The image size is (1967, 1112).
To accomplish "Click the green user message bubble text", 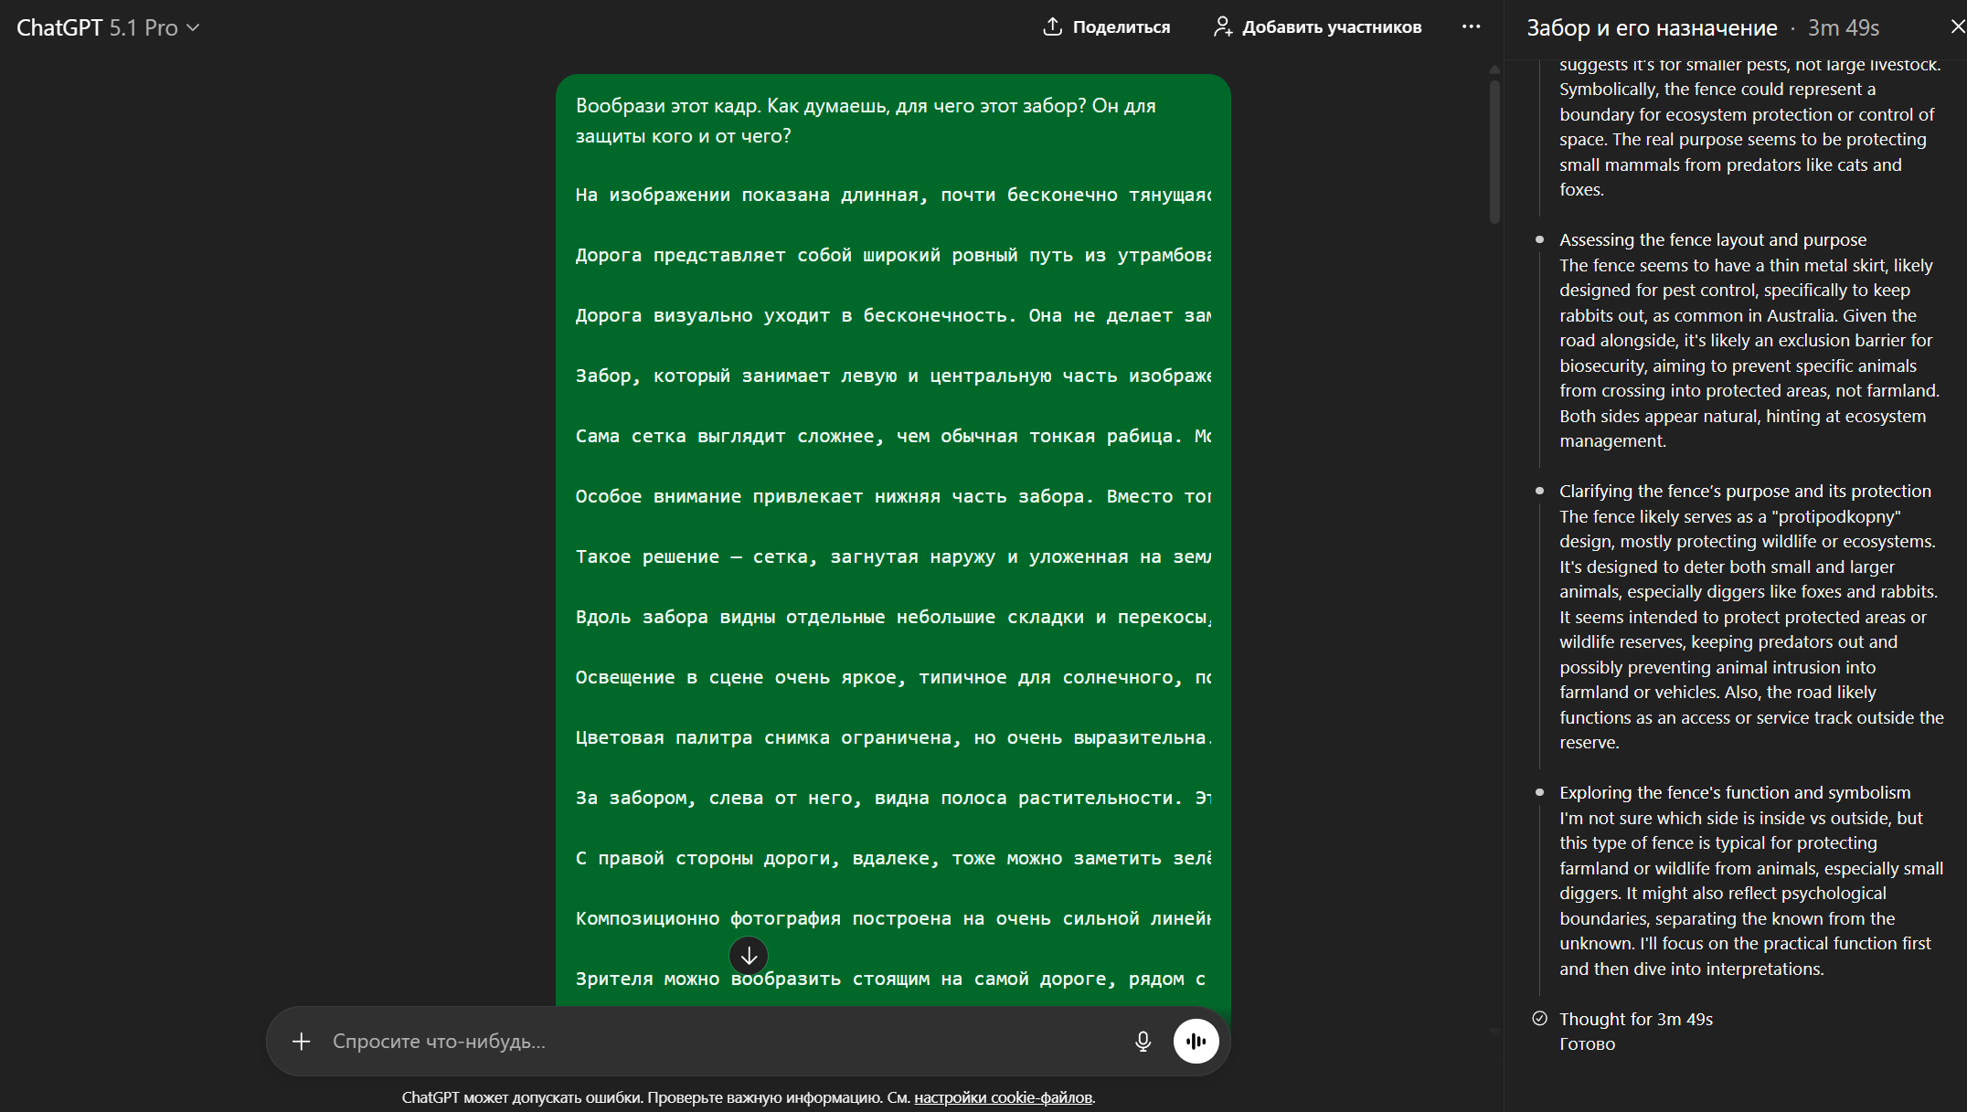I will [x=865, y=121].
